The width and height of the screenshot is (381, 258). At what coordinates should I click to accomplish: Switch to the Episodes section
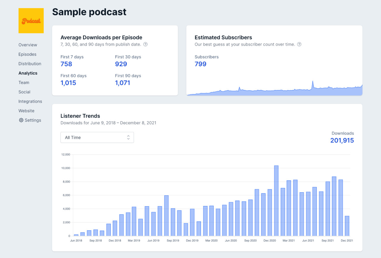pyautogui.click(x=27, y=54)
